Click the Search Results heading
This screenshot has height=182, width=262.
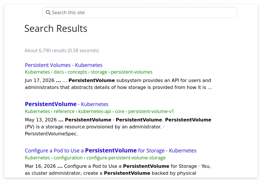pos(56,28)
